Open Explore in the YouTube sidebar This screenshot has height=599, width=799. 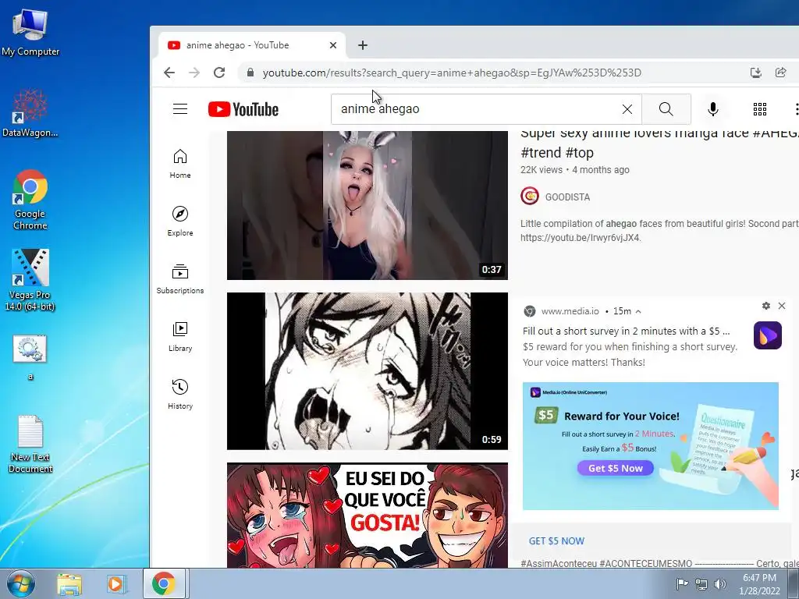coord(180,222)
